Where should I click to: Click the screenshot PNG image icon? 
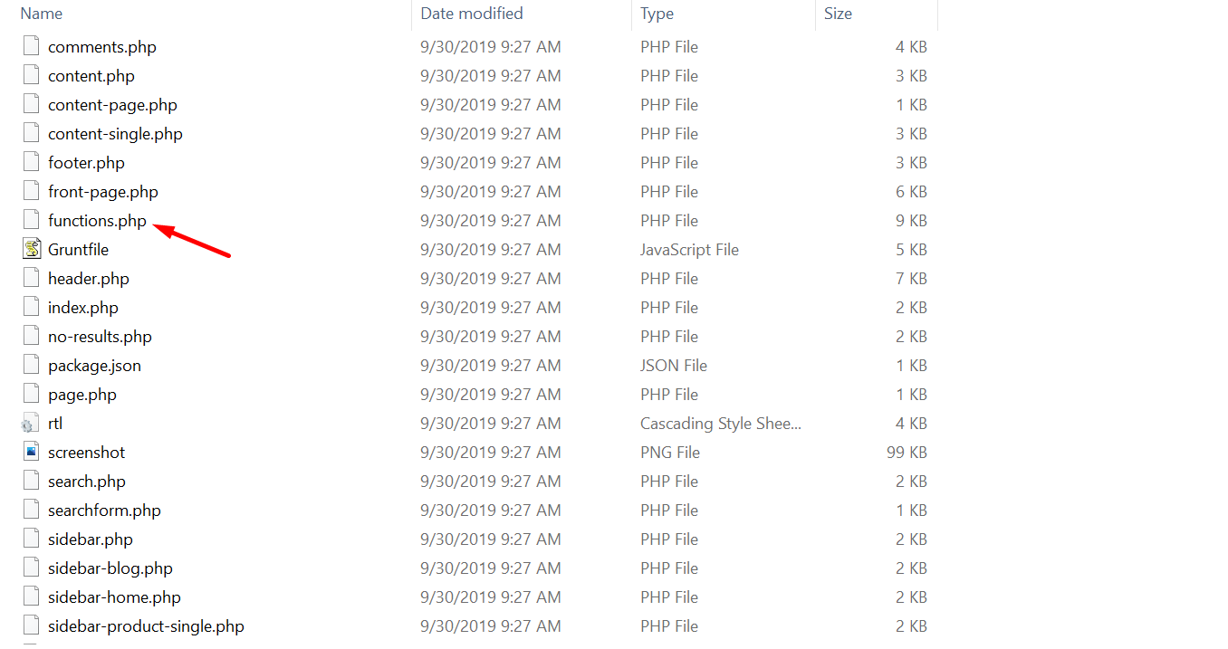coord(32,452)
